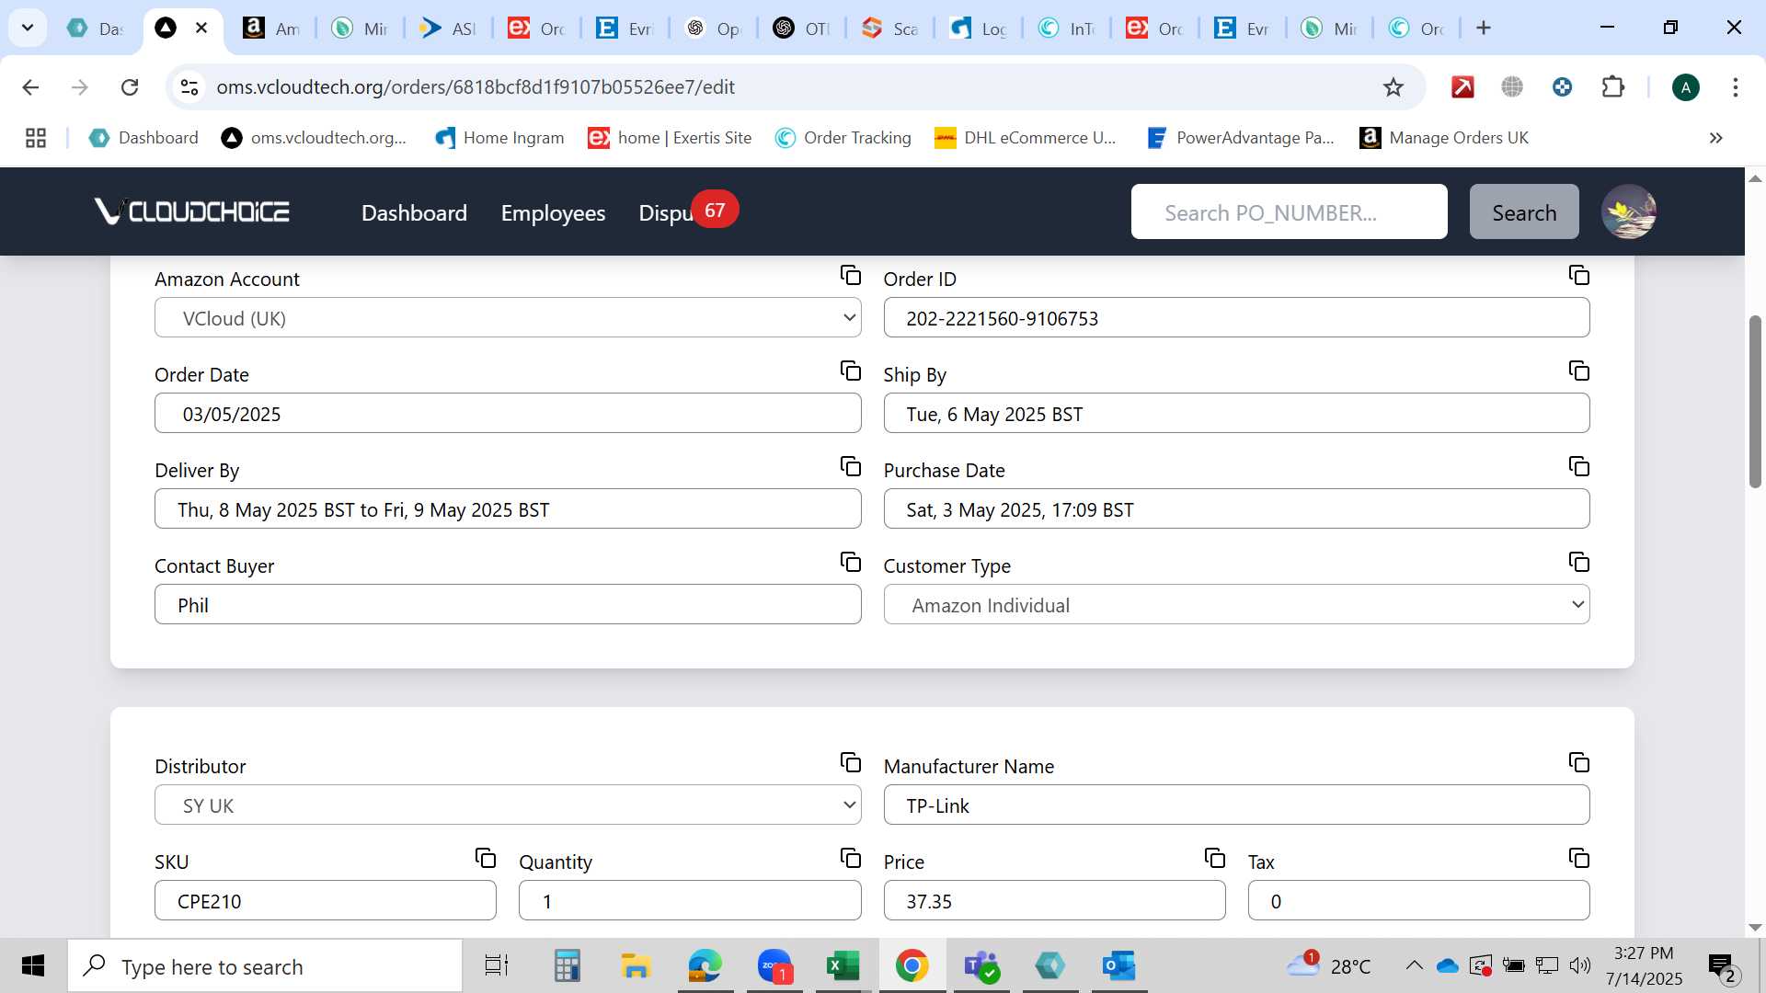Open the notifications action center
Viewport: 1766px width, 993px height.
point(1722,966)
